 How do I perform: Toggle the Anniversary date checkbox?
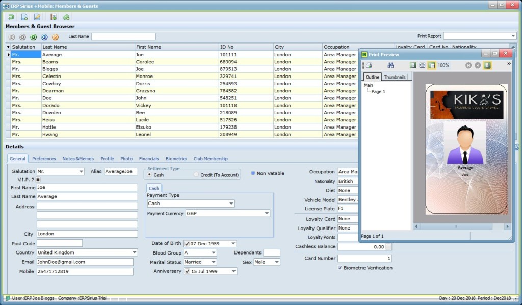tap(187, 271)
